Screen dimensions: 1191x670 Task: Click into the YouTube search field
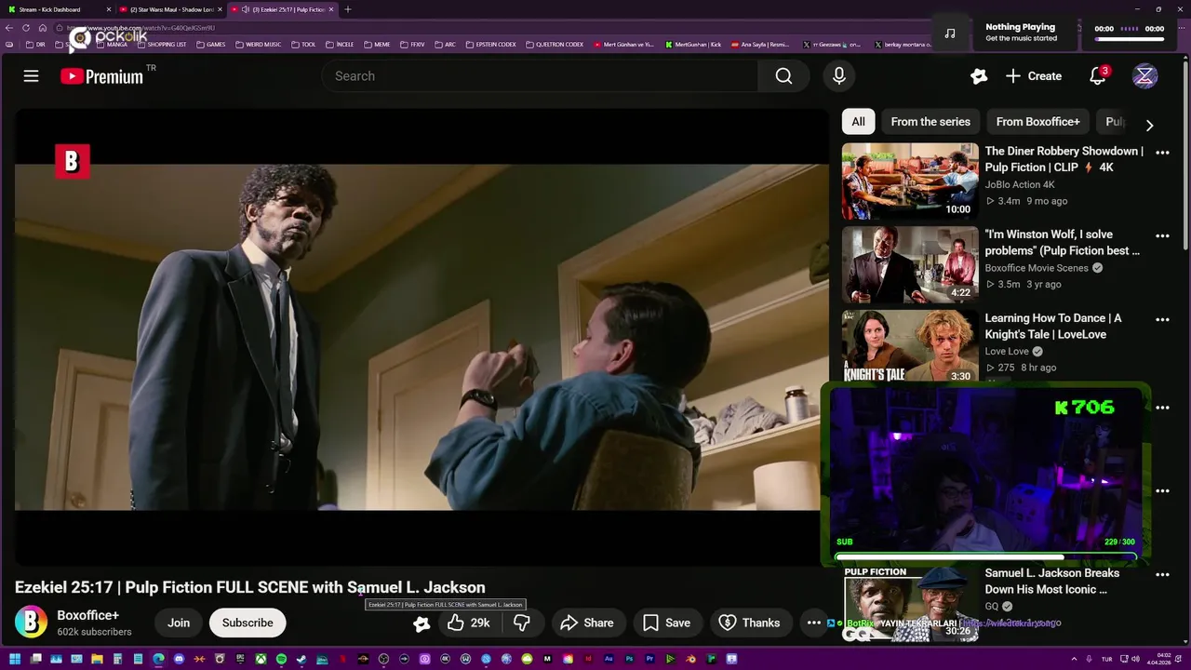[541, 76]
